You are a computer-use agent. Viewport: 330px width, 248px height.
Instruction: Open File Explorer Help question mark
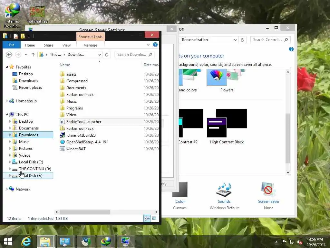tap(155, 45)
